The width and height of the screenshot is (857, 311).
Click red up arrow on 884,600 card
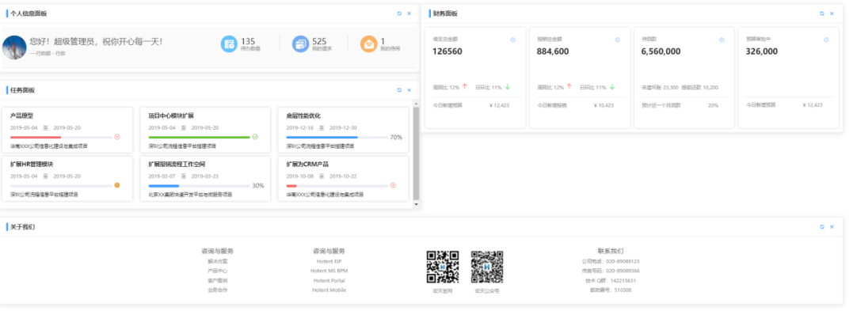click(569, 87)
